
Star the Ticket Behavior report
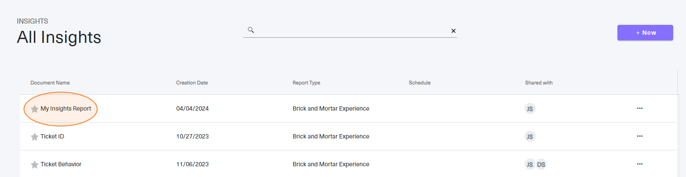click(35, 165)
